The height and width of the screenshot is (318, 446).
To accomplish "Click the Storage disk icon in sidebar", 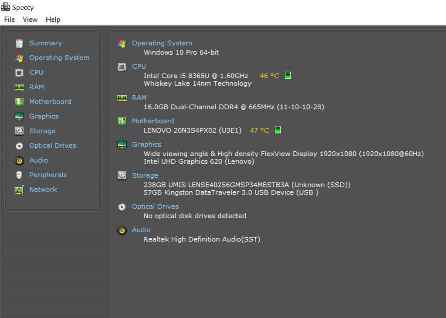I will (x=19, y=131).
